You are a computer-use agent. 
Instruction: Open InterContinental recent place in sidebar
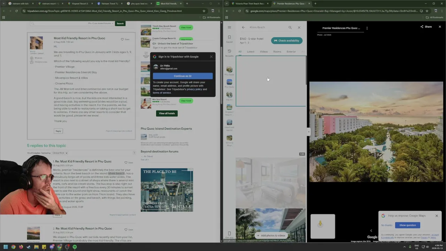pyautogui.click(x=229, y=125)
